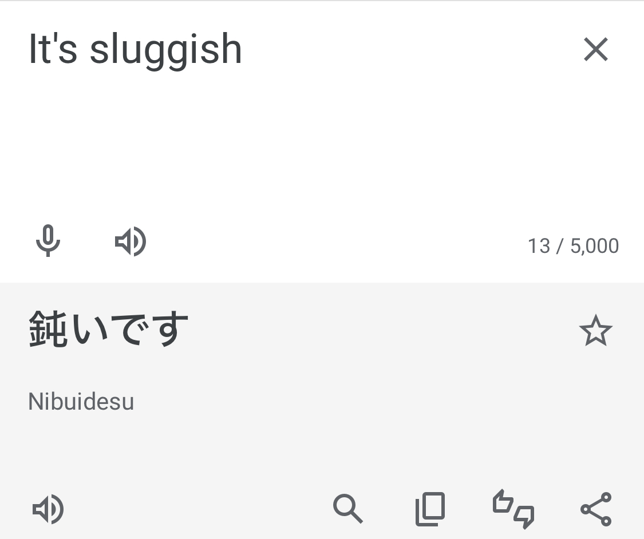The width and height of the screenshot is (644, 539).
Task: Select the translated text 鈍いです
Action: tap(108, 330)
